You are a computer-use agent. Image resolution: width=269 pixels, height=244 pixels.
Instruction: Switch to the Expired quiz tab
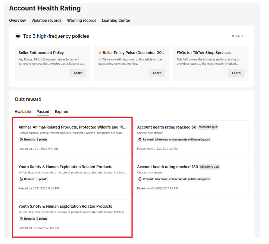[62, 112]
